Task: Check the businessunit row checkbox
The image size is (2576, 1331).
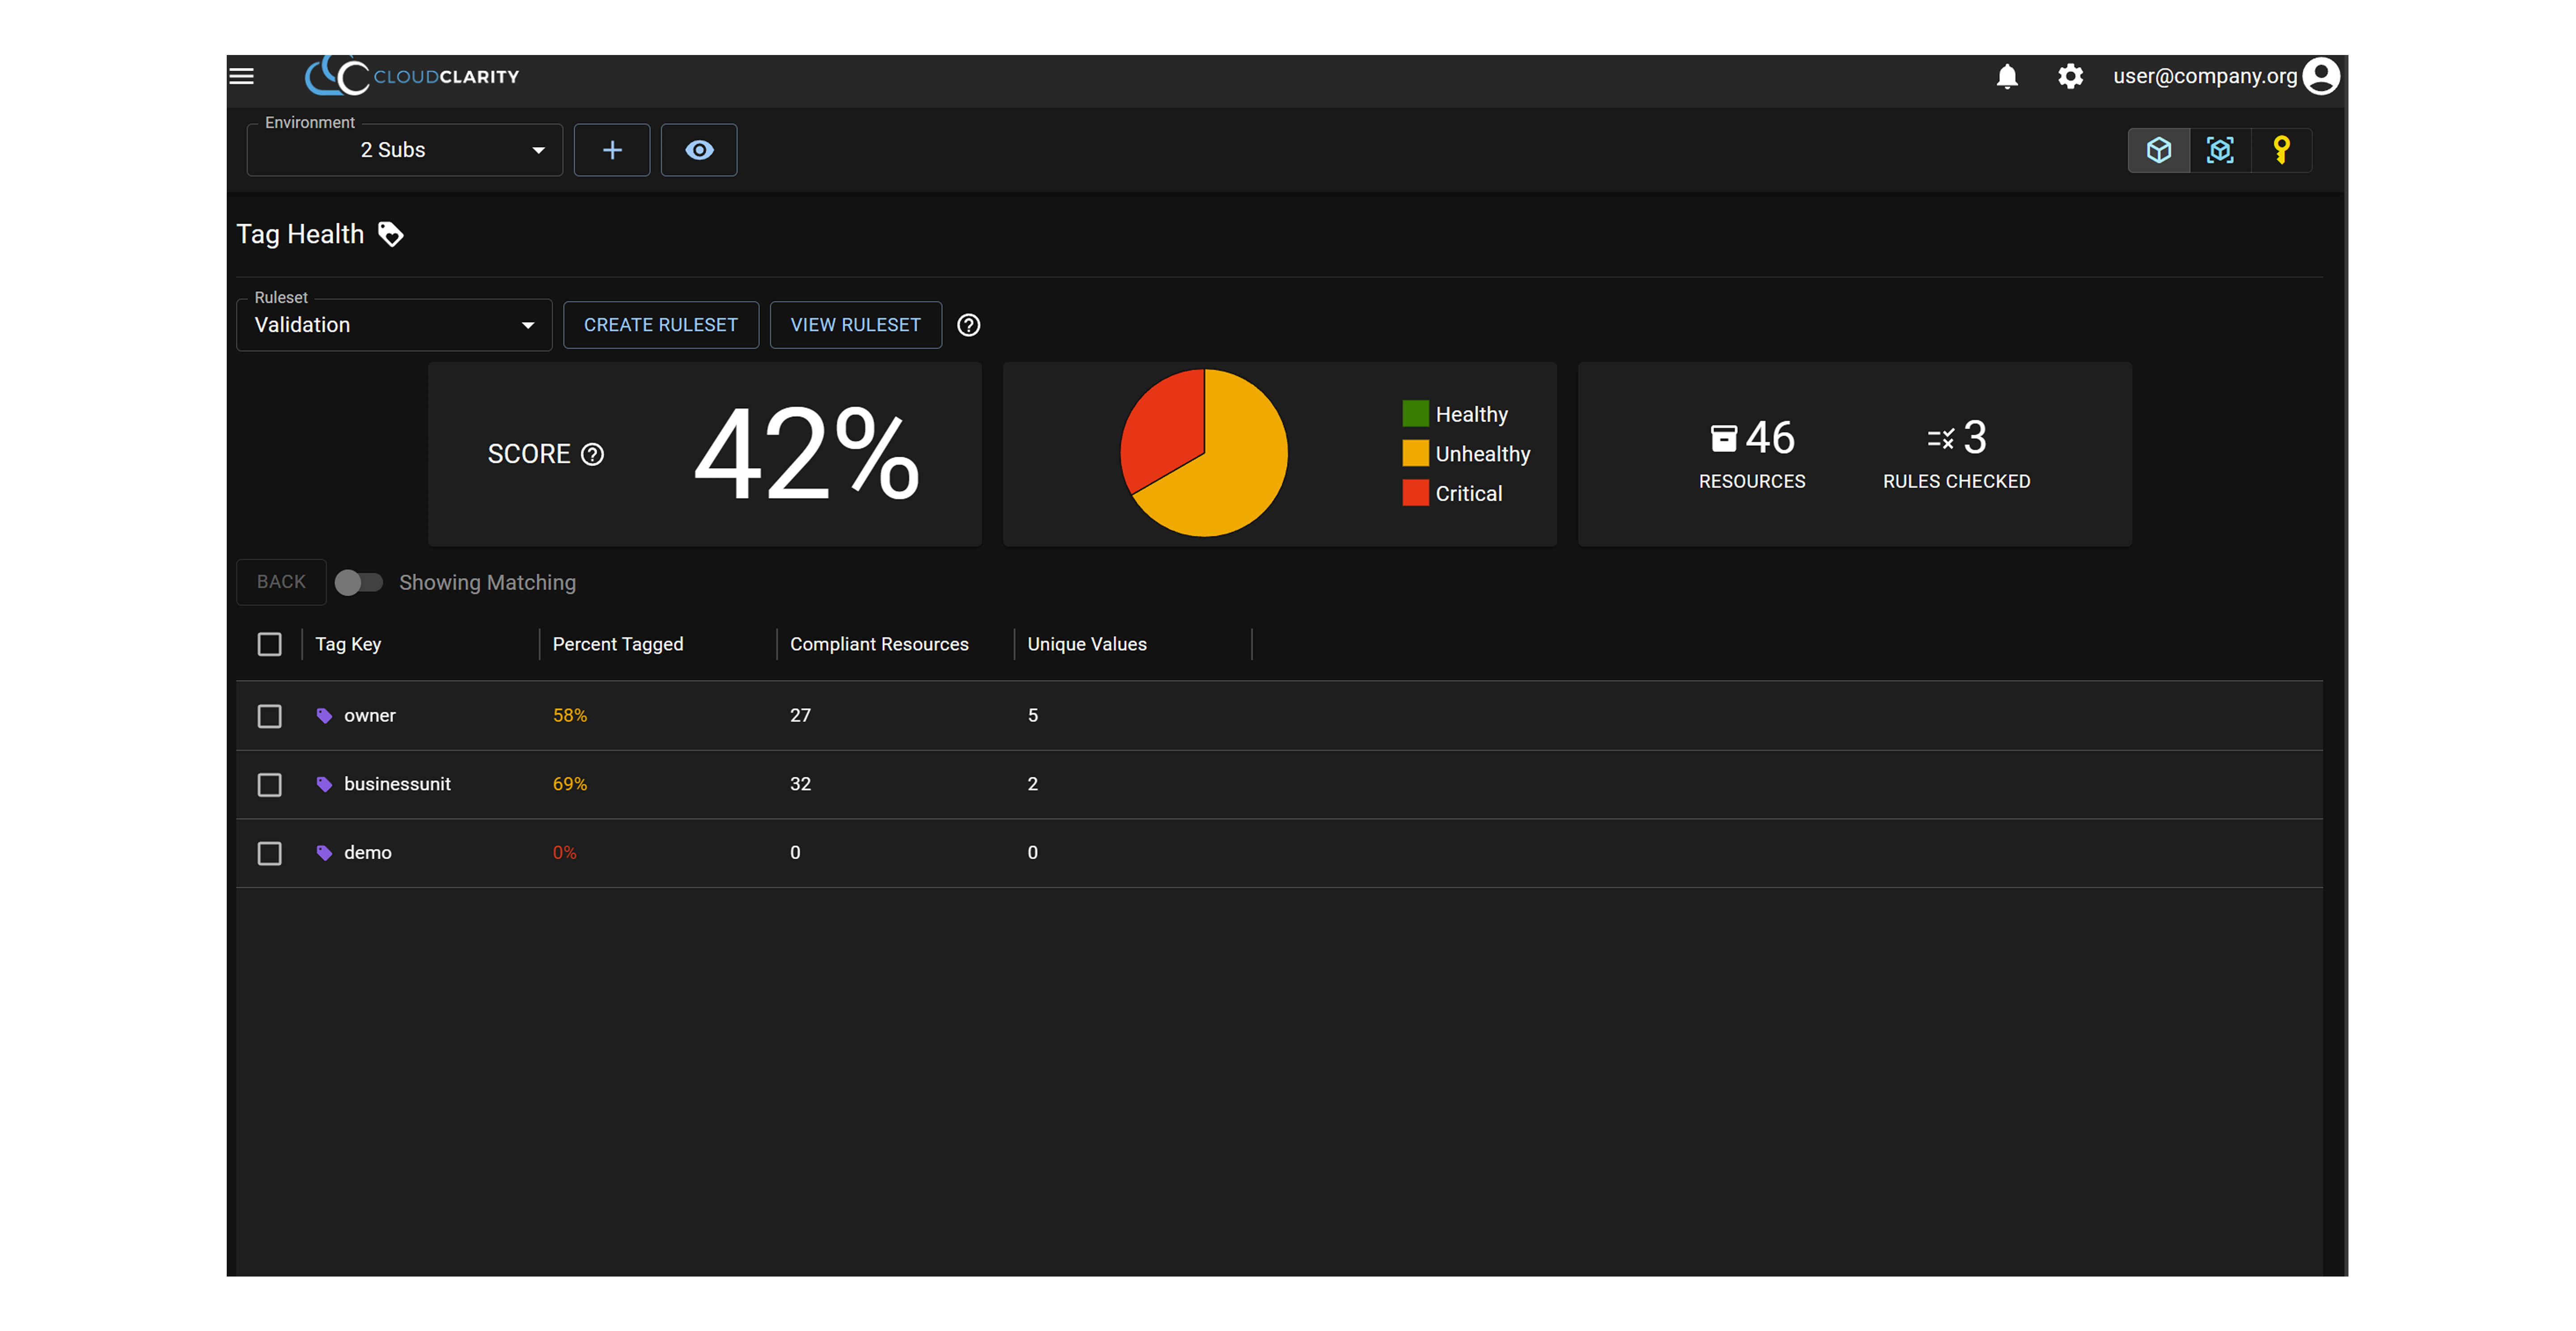Action: point(269,785)
